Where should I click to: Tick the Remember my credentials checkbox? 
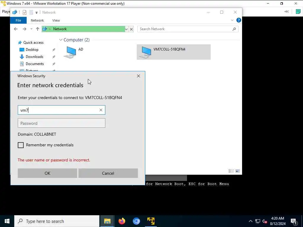(x=21, y=145)
